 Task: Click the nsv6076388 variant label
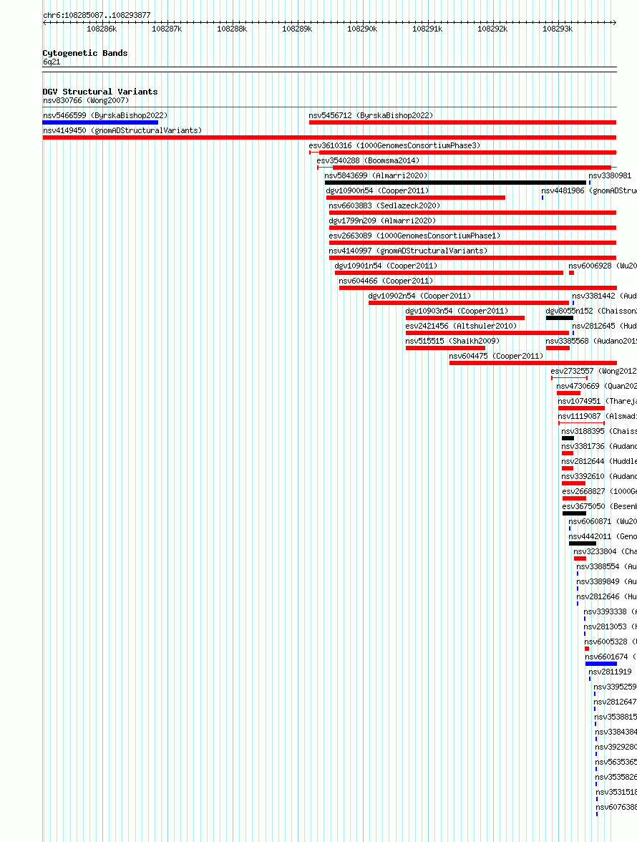pos(617,807)
